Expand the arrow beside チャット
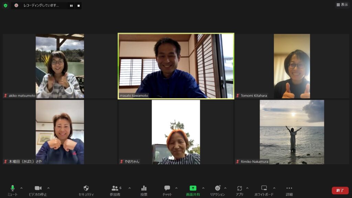The height and width of the screenshot is (198, 352). (176, 188)
